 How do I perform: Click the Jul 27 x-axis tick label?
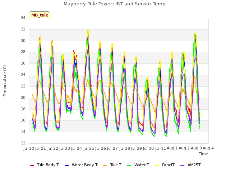(112, 148)
